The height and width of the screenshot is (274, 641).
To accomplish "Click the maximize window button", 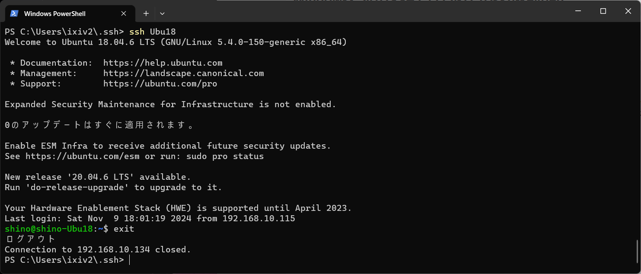I will 603,11.
